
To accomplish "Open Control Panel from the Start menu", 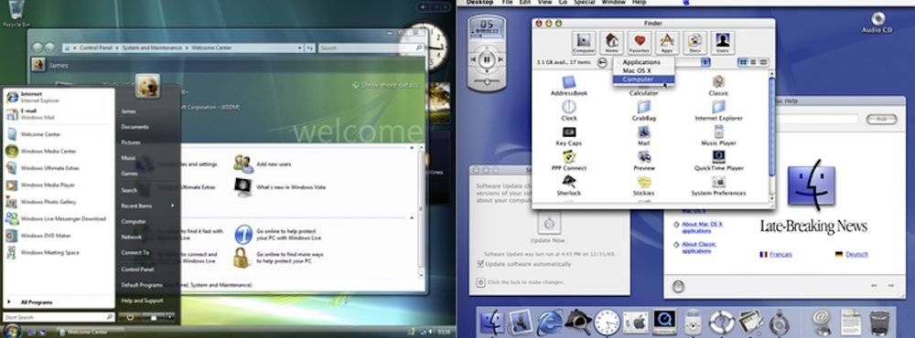I will point(137,269).
